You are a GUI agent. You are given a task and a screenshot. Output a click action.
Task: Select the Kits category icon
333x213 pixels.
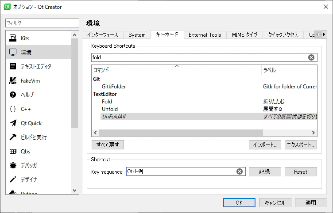click(x=13, y=38)
